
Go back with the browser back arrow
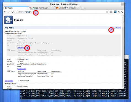(x=5, y=12)
